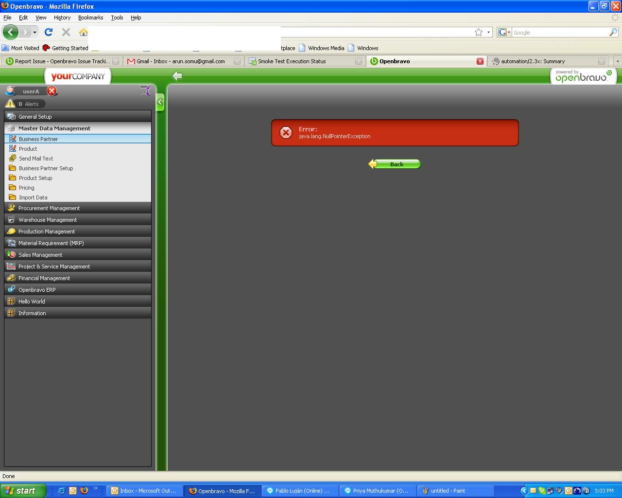The image size is (622, 498).
Task: Expand the Pricing folder
Action: coord(26,188)
